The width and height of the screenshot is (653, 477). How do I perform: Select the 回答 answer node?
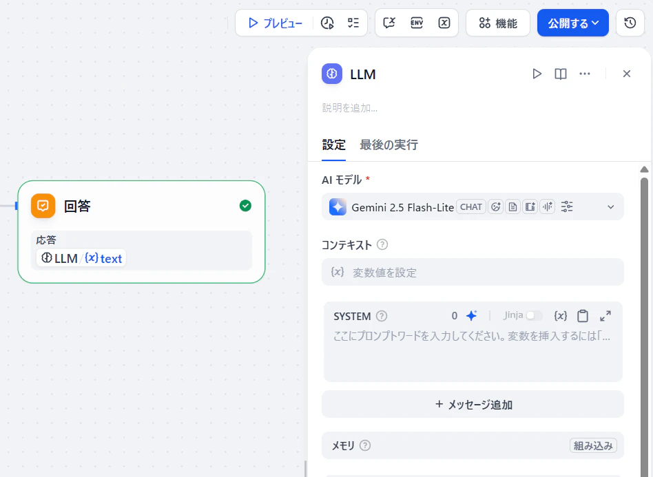point(141,232)
